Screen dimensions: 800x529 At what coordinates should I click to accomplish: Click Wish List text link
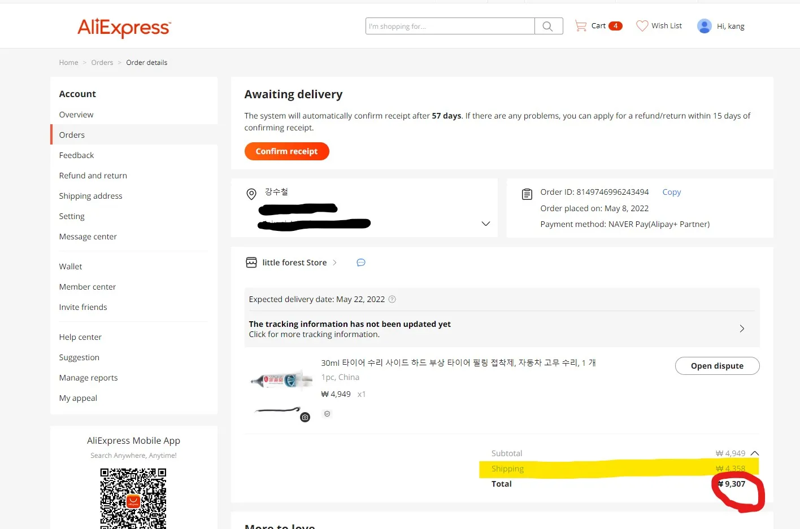tap(667, 26)
